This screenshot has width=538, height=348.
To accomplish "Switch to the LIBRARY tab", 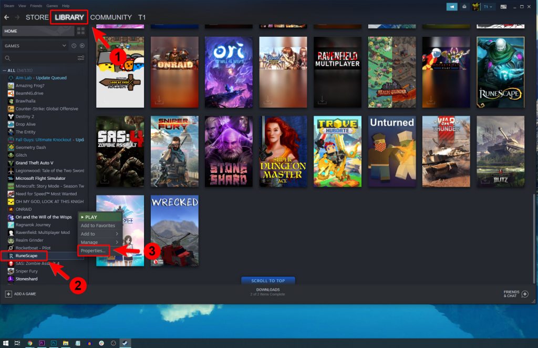I will point(69,17).
